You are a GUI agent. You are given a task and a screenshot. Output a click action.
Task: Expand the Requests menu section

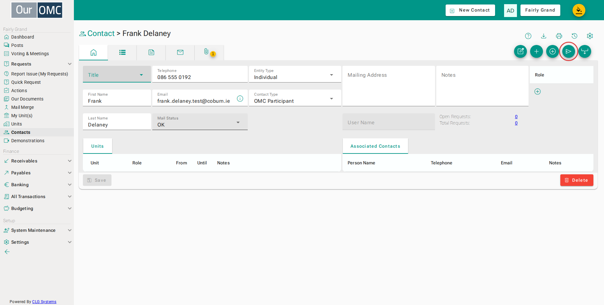click(37, 64)
